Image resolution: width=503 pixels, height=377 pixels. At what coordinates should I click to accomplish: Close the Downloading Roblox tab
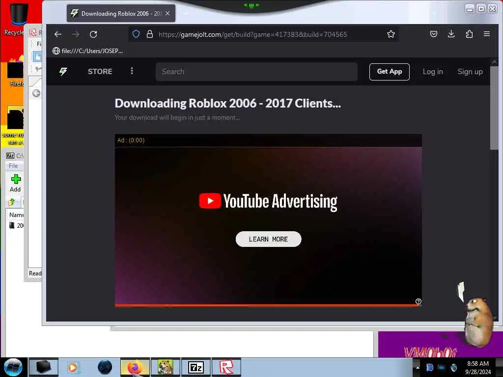coord(168,13)
